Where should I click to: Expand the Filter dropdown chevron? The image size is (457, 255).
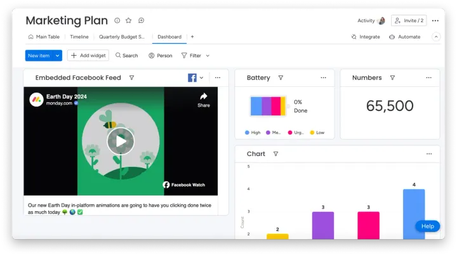click(208, 56)
